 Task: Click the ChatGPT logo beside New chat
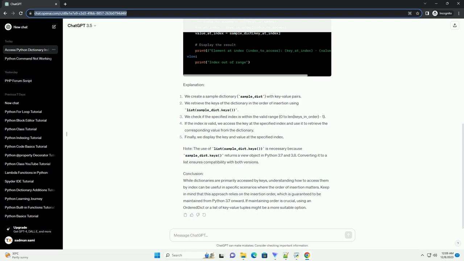pos(8,27)
